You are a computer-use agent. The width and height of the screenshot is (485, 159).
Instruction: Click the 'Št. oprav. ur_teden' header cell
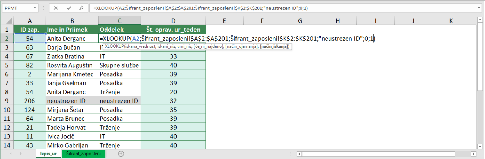pyautogui.click(x=173, y=30)
